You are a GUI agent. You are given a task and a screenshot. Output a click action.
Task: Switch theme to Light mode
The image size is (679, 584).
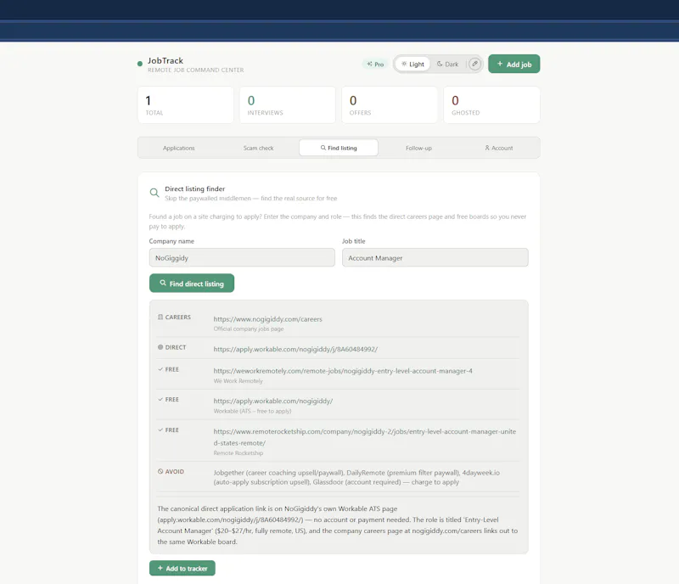[412, 64]
